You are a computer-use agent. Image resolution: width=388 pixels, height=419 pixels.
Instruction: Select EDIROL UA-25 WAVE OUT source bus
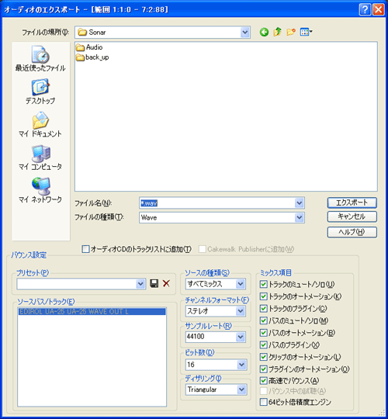point(92,312)
